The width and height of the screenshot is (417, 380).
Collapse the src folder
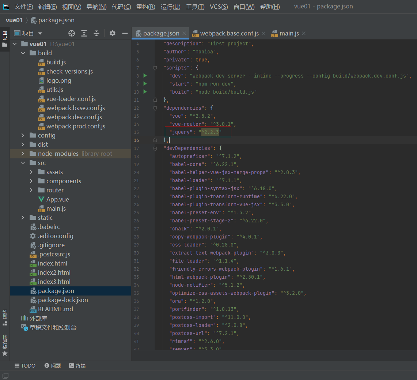click(x=23, y=163)
